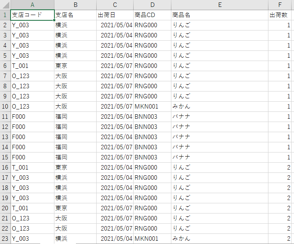The image size is (294, 244).
Task: Select the column F header
Action: (280, 5)
